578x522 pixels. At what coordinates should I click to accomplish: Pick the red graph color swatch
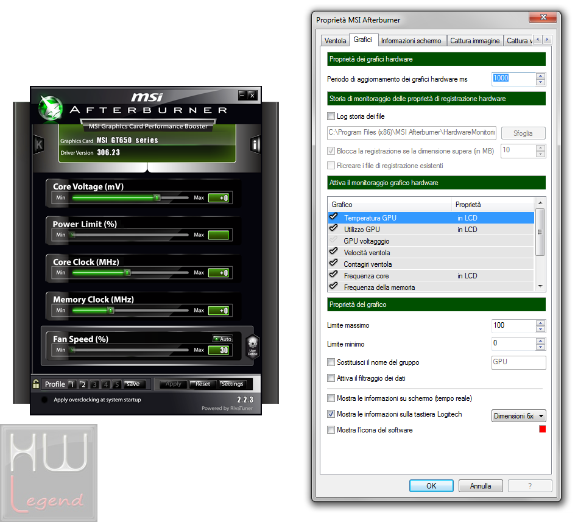click(x=542, y=429)
